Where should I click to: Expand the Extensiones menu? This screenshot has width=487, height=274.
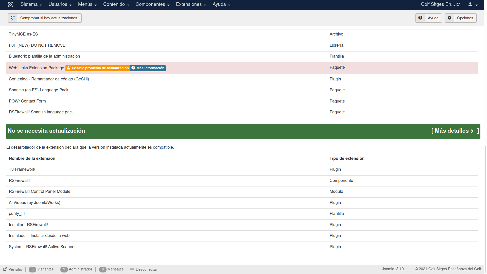tap(191, 4)
